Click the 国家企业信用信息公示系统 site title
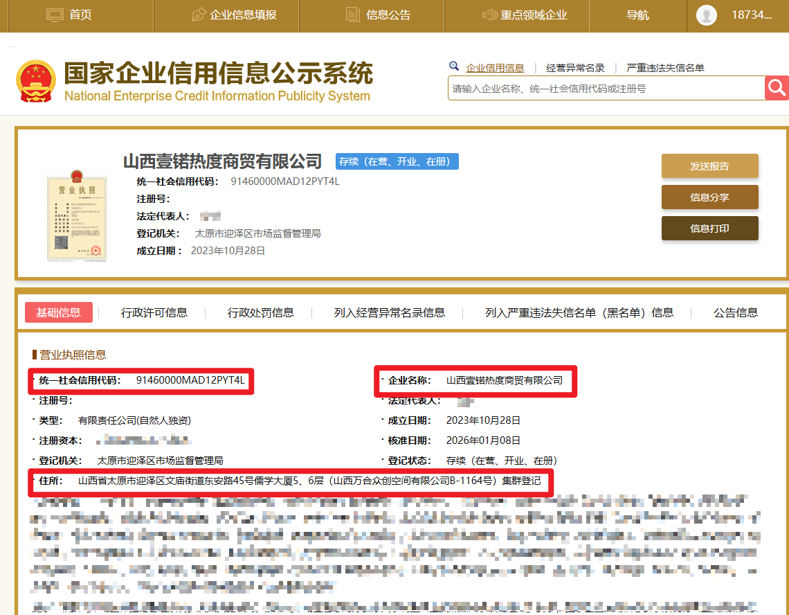Screen dimensions: 789x615 click(x=219, y=73)
